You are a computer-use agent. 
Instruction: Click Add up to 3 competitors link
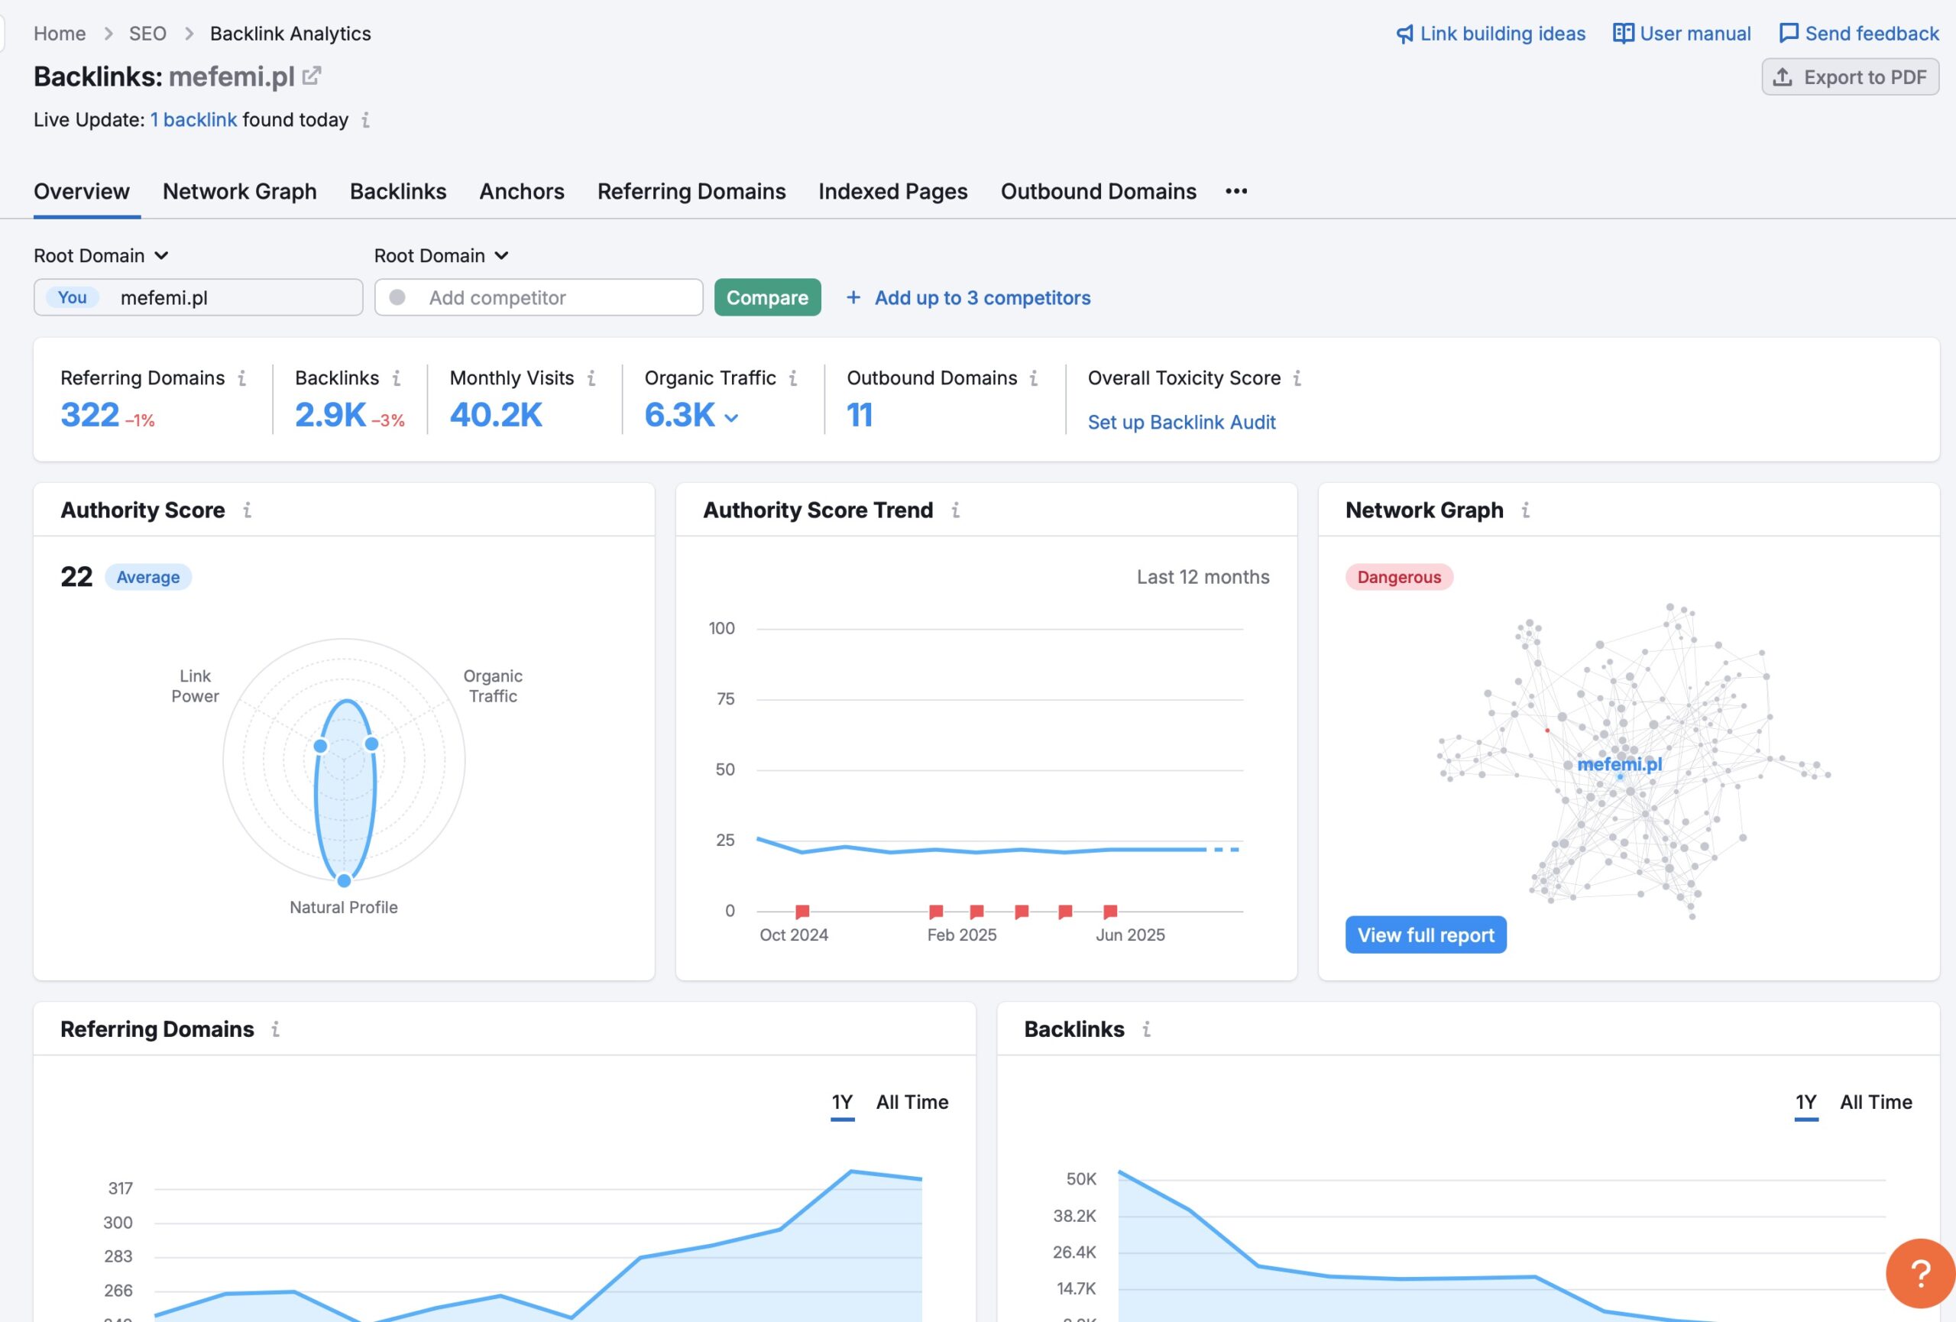[x=983, y=297]
